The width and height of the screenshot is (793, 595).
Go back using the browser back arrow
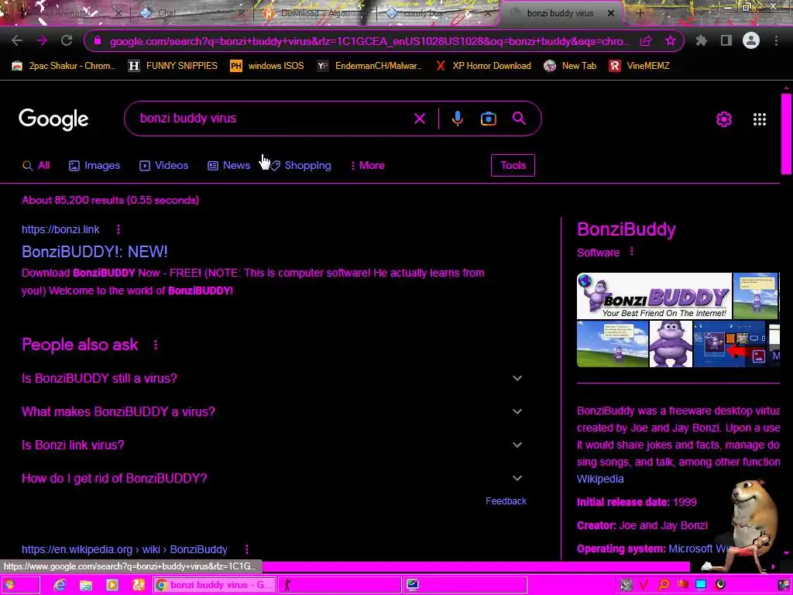point(17,41)
